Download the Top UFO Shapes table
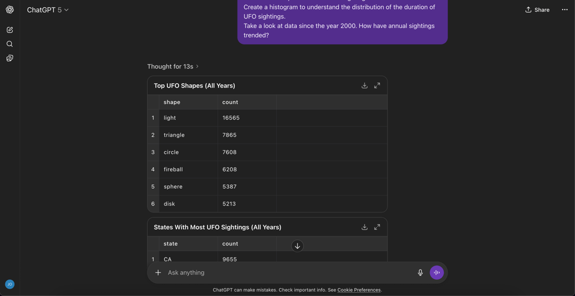Screen dimensions: 575x296 tap(364, 85)
